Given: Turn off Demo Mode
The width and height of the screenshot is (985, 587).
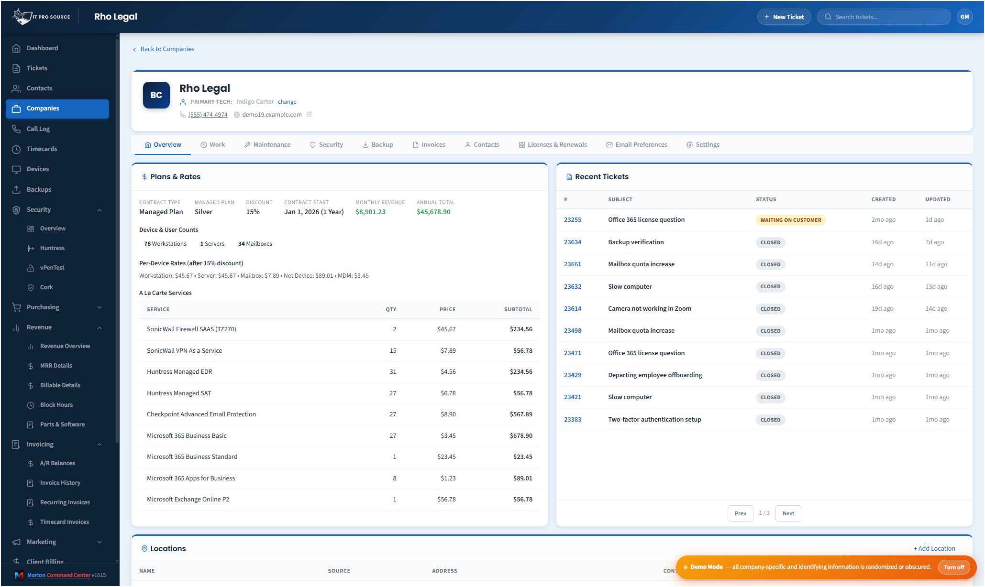Looking at the screenshot, I should click(953, 567).
